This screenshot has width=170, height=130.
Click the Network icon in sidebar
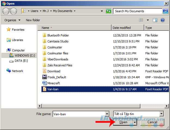coord(8,71)
